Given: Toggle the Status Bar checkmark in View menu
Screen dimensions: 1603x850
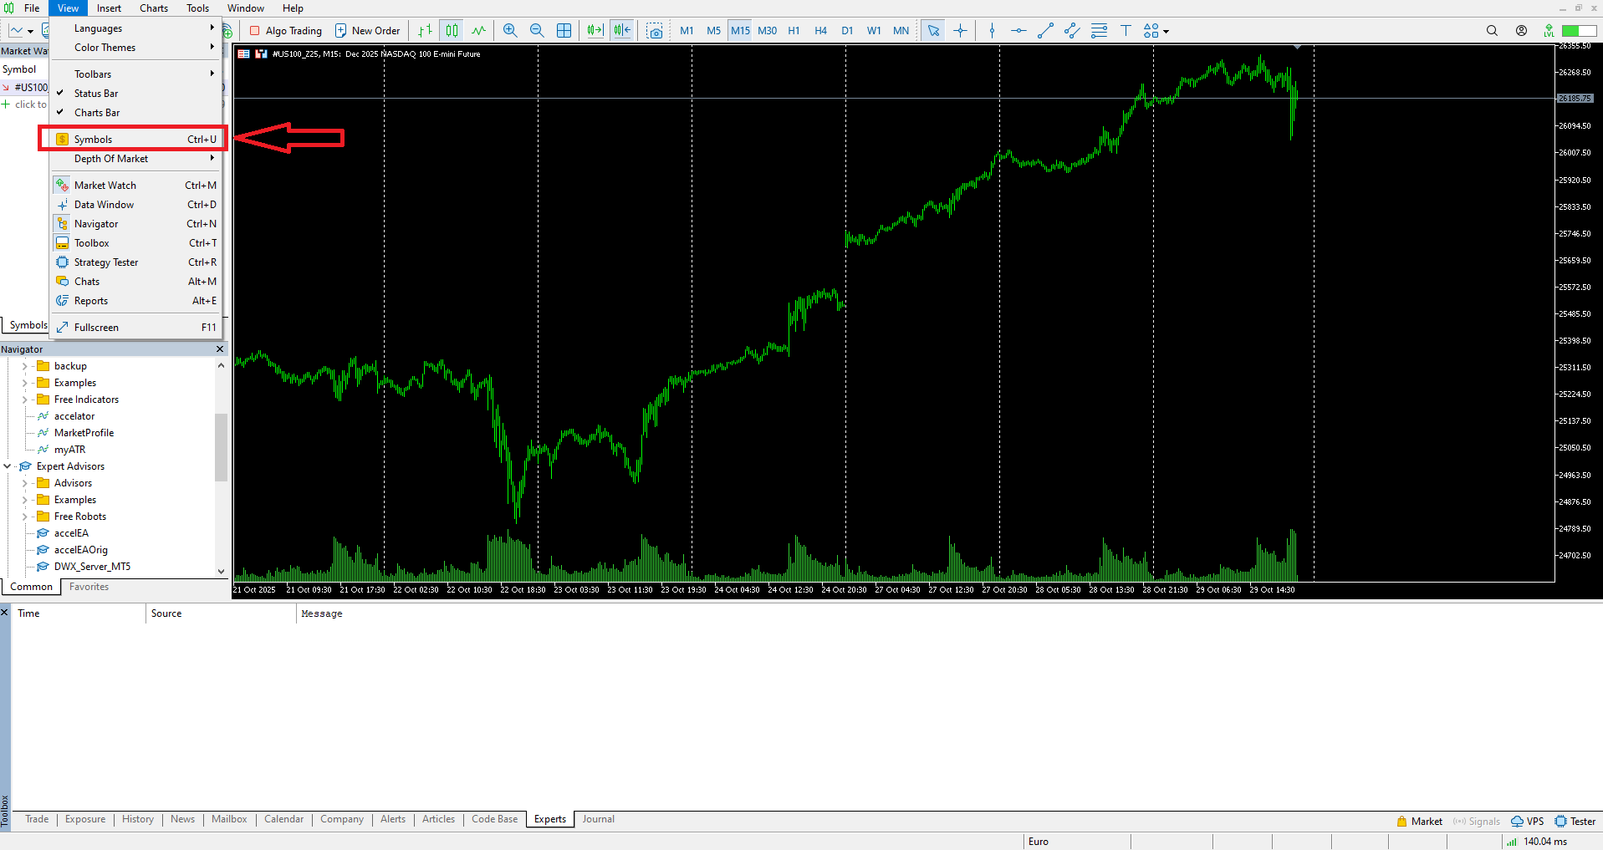Looking at the screenshot, I should pyautogui.click(x=96, y=94).
